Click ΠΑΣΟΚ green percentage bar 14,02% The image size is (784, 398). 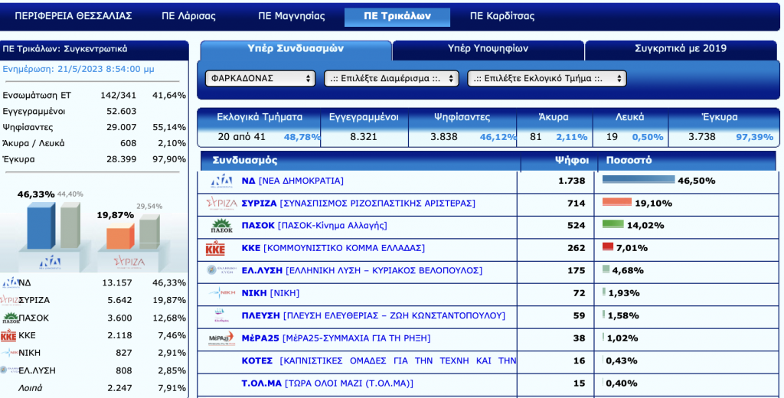point(613,224)
